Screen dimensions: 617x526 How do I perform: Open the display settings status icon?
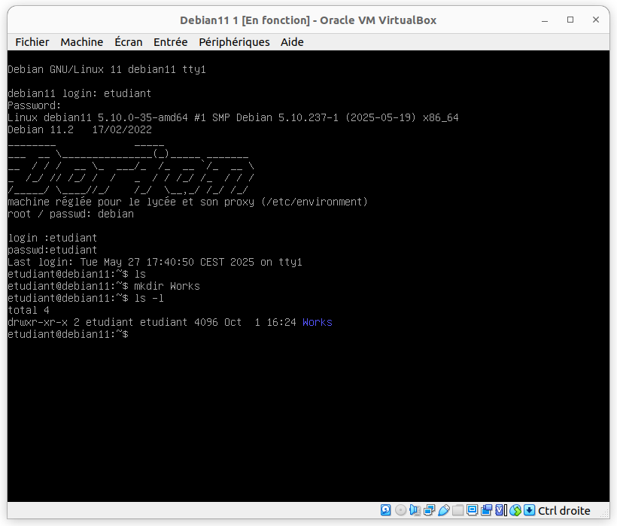click(472, 510)
